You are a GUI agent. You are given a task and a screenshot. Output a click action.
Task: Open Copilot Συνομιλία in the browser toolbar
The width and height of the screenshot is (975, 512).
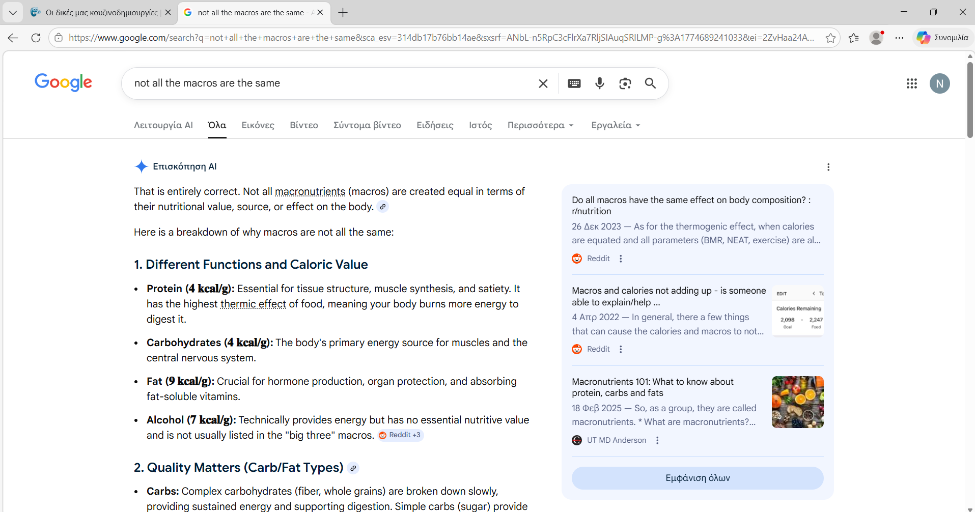click(942, 38)
